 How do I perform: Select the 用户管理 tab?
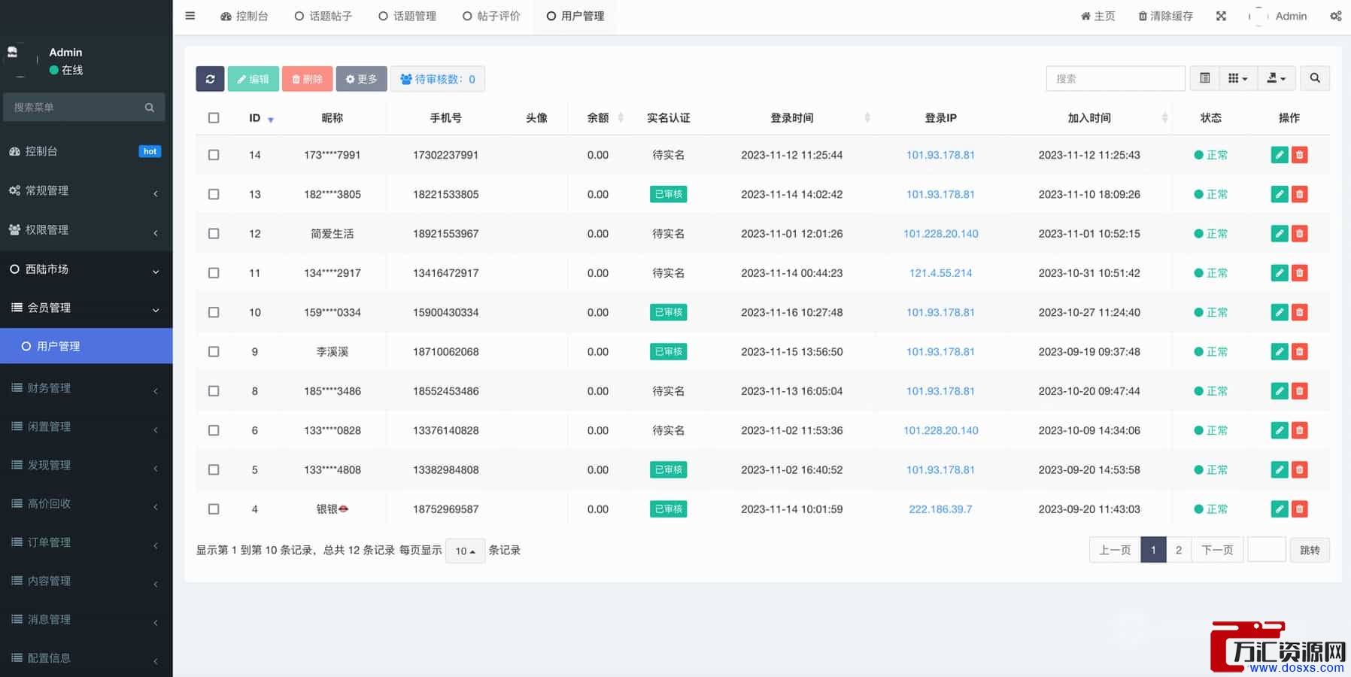click(x=575, y=16)
